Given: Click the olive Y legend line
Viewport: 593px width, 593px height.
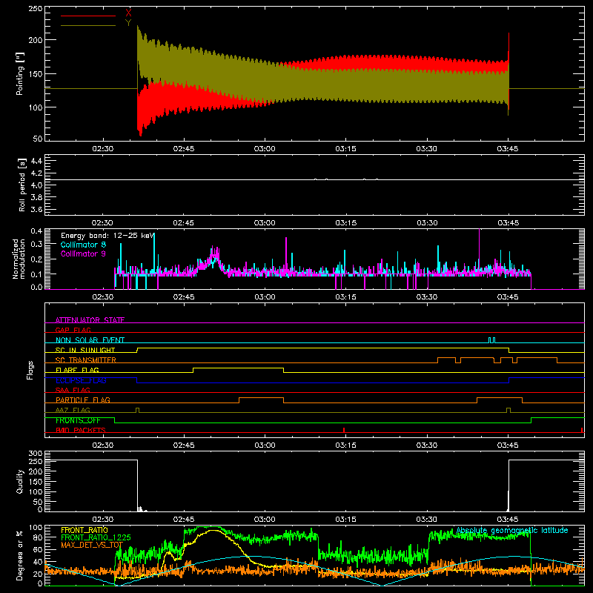Looking at the screenshot, I should [87, 25].
